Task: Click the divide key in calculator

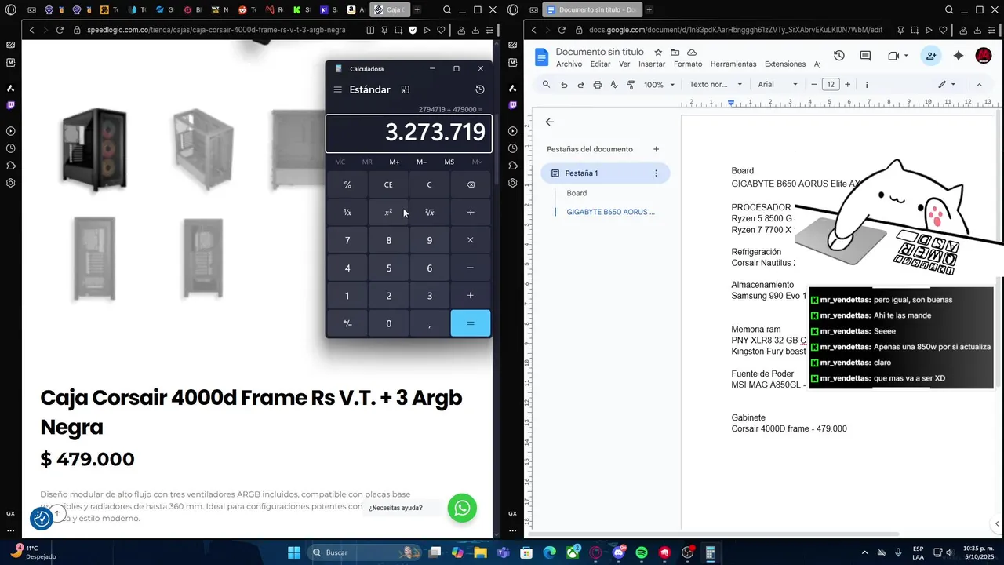Action: click(471, 213)
